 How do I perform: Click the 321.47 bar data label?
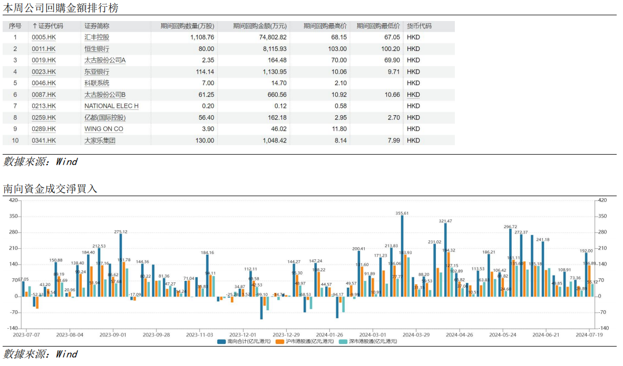tap(445, 221)
